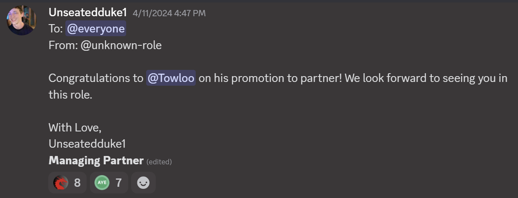Click the green AYE emoji reaction icon
This screenshot has height=198, width=518.
[102, 183]
